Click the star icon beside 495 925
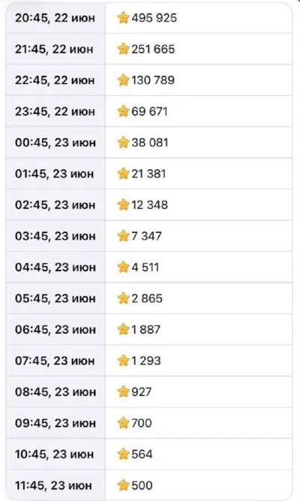300x501 pixels. point(123,17)
